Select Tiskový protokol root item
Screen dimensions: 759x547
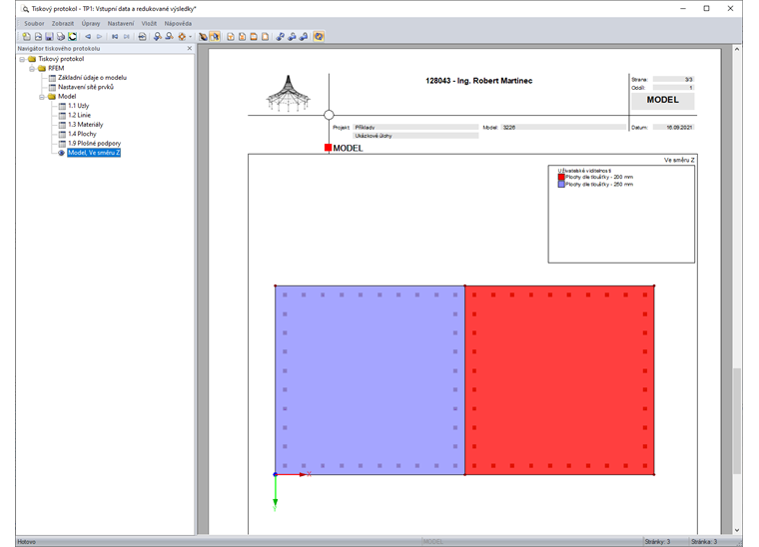click(61, 59)
